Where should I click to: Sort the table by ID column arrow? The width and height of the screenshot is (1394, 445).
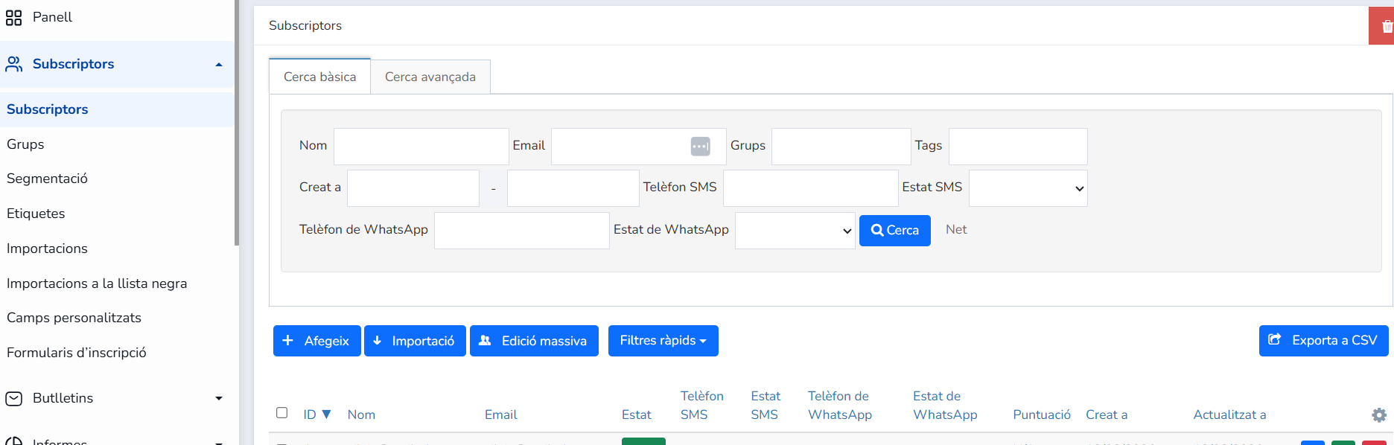pyautogui.click(x=326, y=414)
